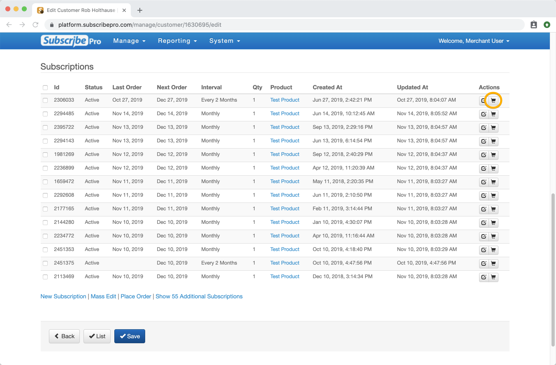Viewport: 556px width, 365px height.
Task: Click the green update extension icon
Action: 547,25
